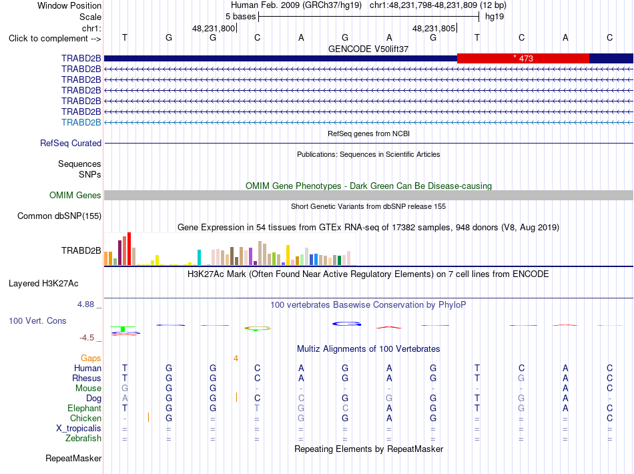Open the GTEx TRABD2B expression bar chart
Image resolution: width=634 pixels, height=474 pixels.
(x=230, y=249)
